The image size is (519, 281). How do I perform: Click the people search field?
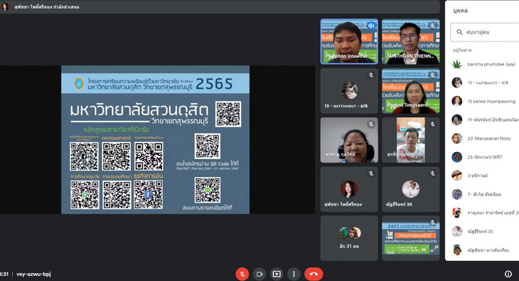pos(485,32)
